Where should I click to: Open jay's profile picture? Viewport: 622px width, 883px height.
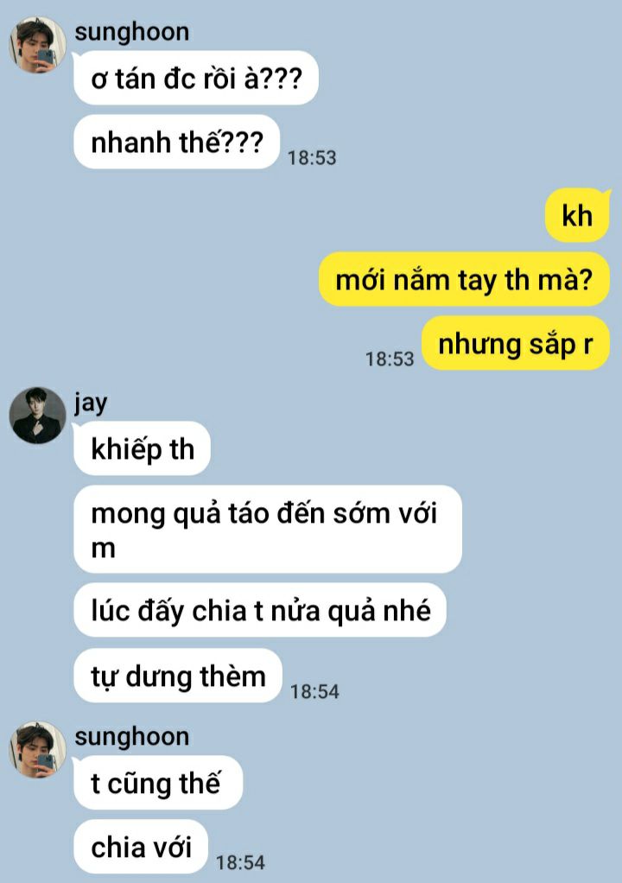38,415
